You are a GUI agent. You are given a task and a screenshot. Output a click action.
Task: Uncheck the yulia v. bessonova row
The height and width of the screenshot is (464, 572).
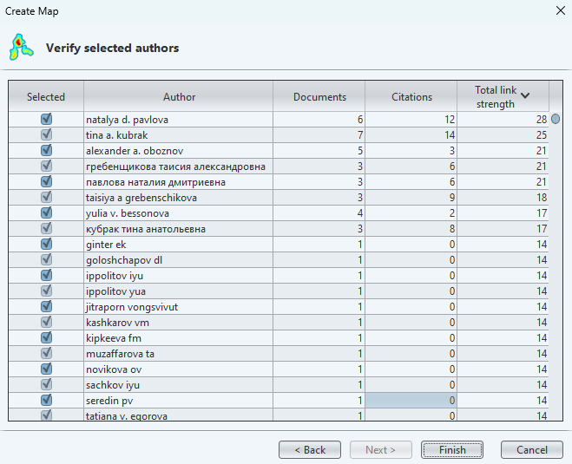click(x=46, y=212)
